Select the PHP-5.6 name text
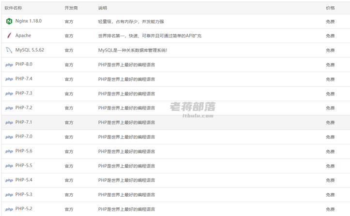 (24, 151)
